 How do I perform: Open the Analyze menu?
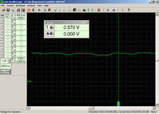[31, 6]
